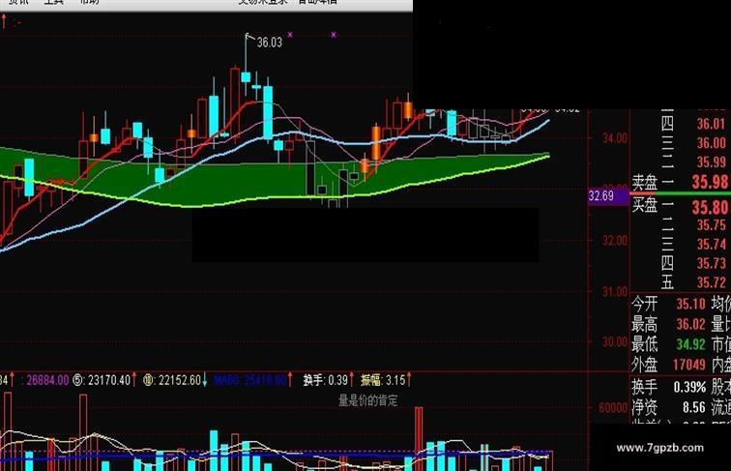Click the 30.00 price axis label
Viewport: 731px width, 471px height.
(x=615, y=342)
